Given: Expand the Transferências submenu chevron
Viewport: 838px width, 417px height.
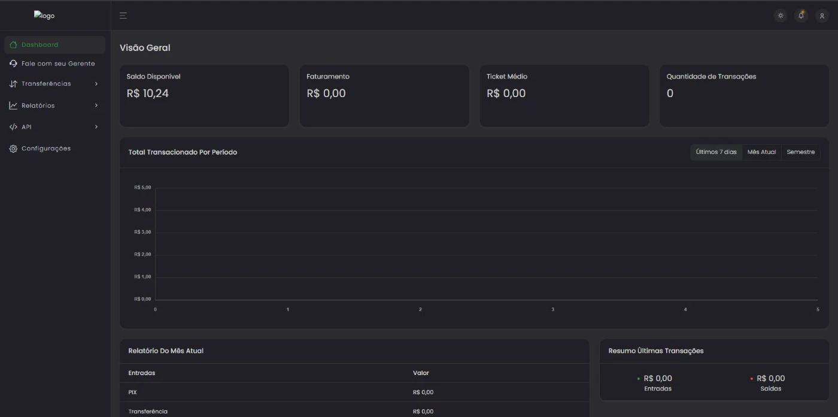Looking at the screenshot, I should 96,84.
